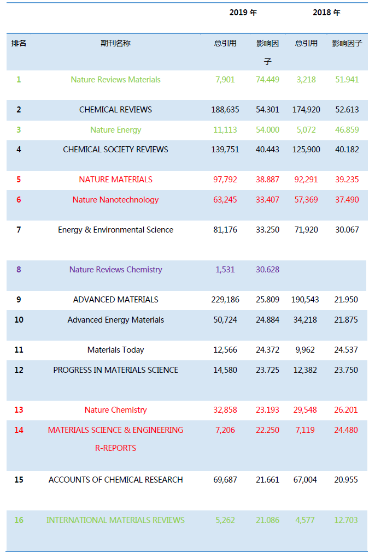Click the journal name Nature Reviews Materials
This screenshot has width=369, height=553.
point(115,80)
